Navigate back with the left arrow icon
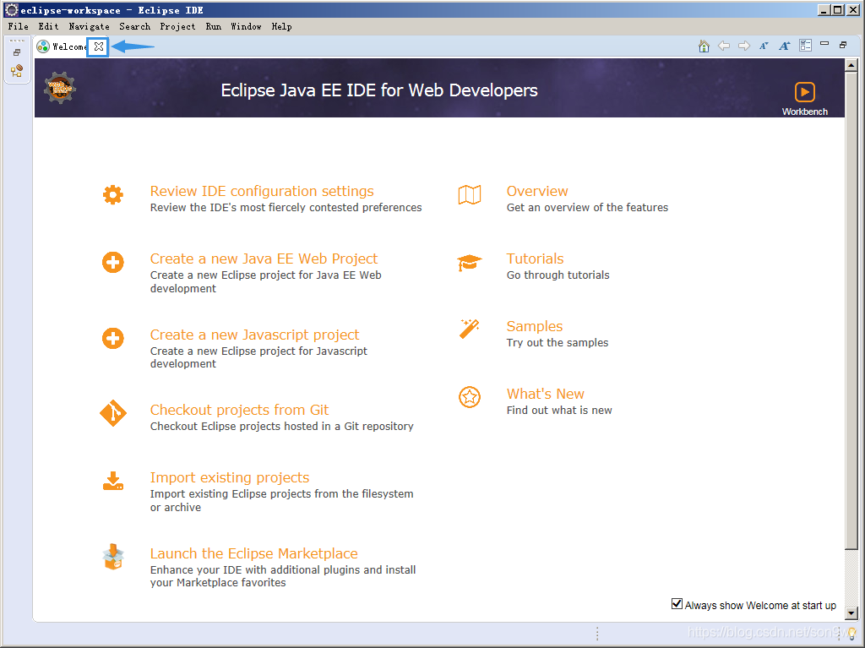Screen dimensions: 865x648 pos(724,46)
